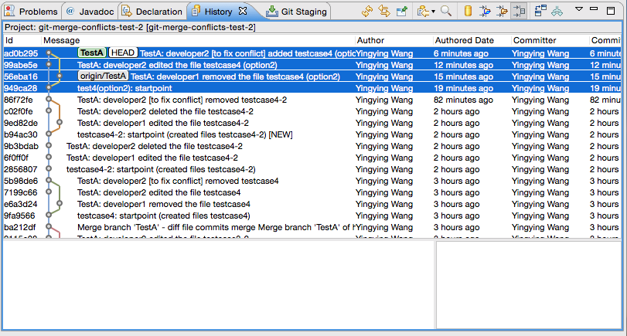Select commit 5b98de6 removed testcase4
627x336 pixels.
[x=312, y=181]
